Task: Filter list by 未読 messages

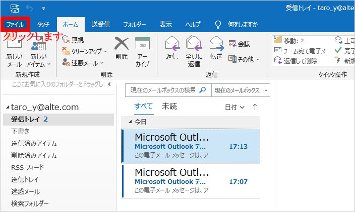Action: pyautogui.click(x=169, y=106)
